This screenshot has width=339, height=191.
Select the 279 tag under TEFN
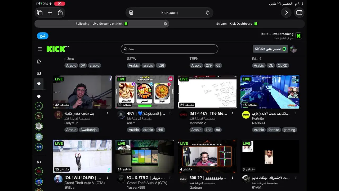[x=209, y=65]
